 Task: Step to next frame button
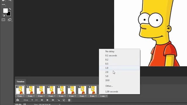pyautogui.click(x=53, y=100)
